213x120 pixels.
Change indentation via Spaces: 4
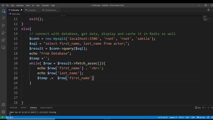(173, 117)
